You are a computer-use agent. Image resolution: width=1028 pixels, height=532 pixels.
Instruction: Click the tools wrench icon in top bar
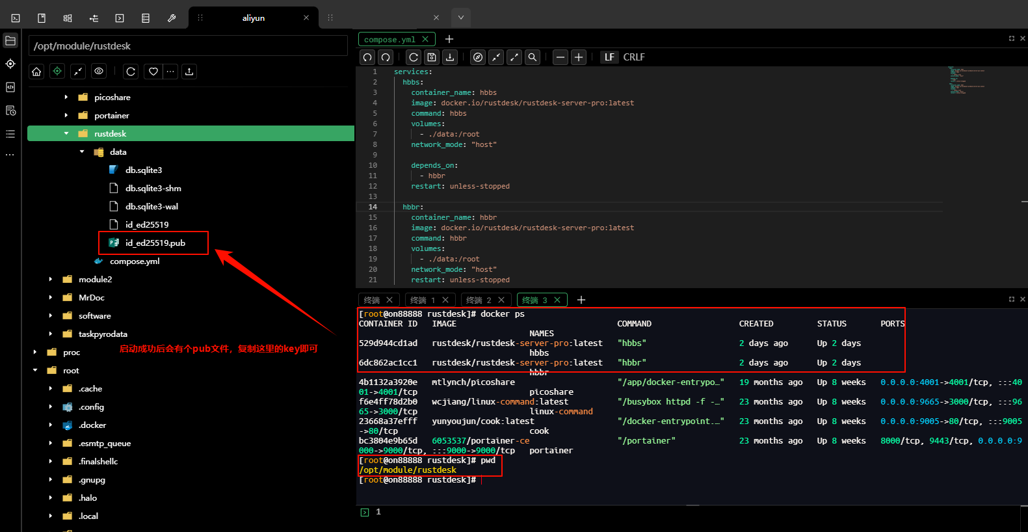coord(172,18)
